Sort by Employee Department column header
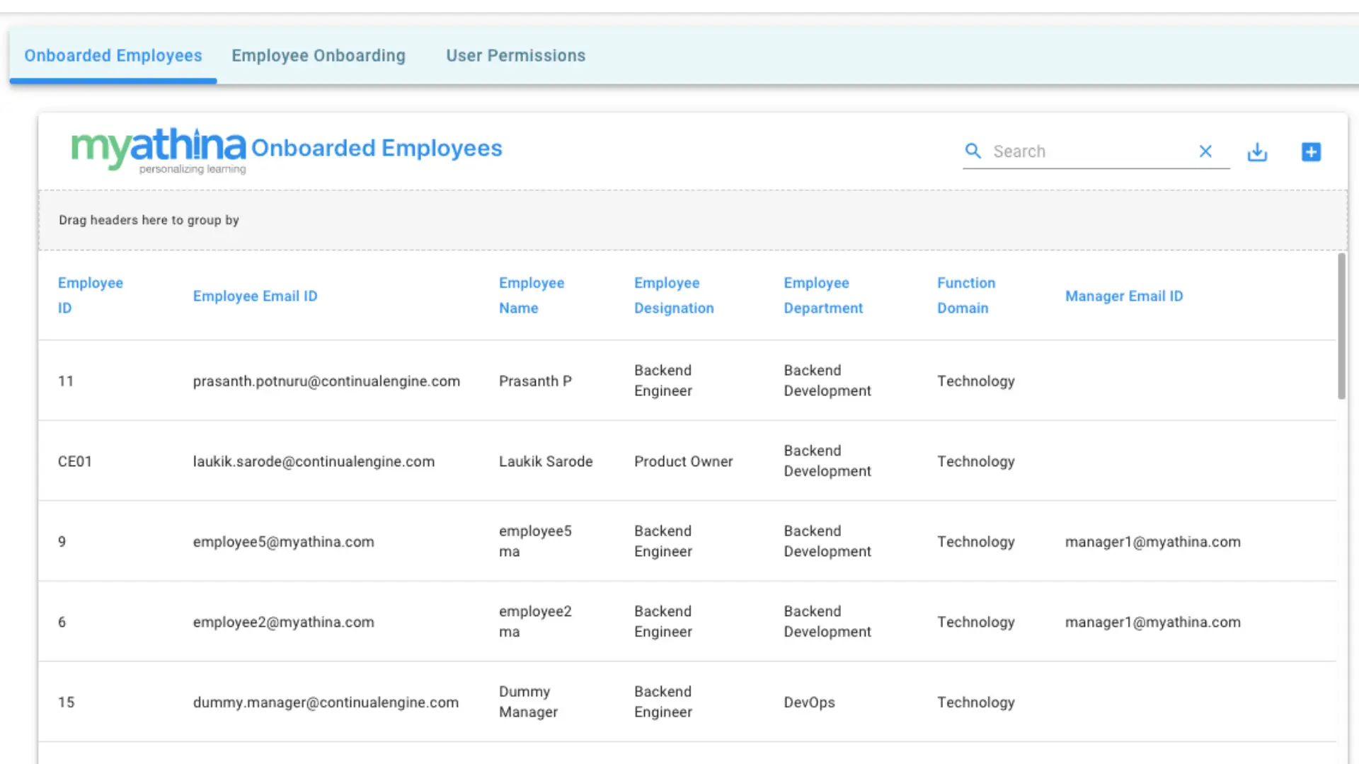The width and height of the screenshot is (1359, 764). (x=823, y=296)
